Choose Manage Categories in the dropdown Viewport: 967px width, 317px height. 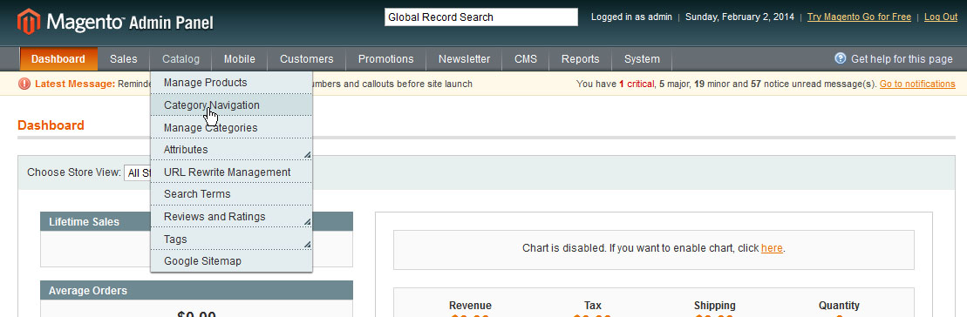coord(231,127)
